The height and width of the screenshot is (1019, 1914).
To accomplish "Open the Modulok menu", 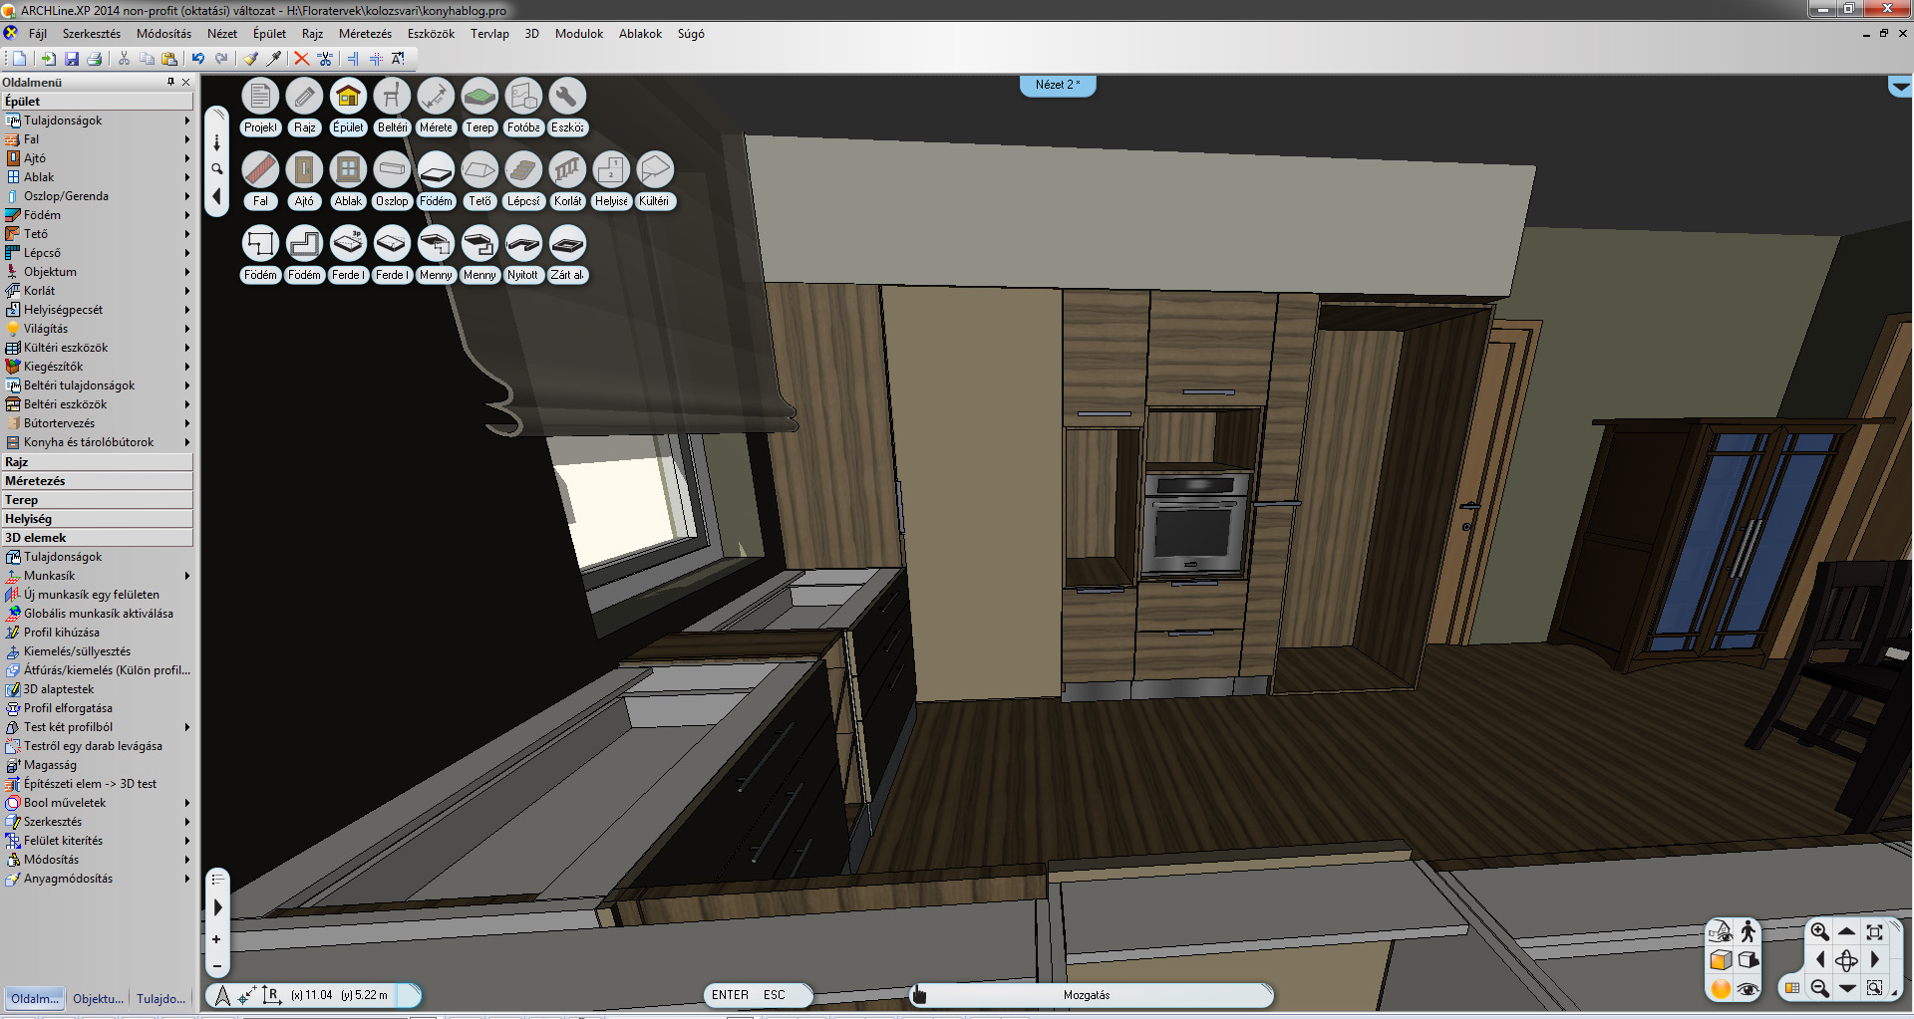I will [578, 34].
